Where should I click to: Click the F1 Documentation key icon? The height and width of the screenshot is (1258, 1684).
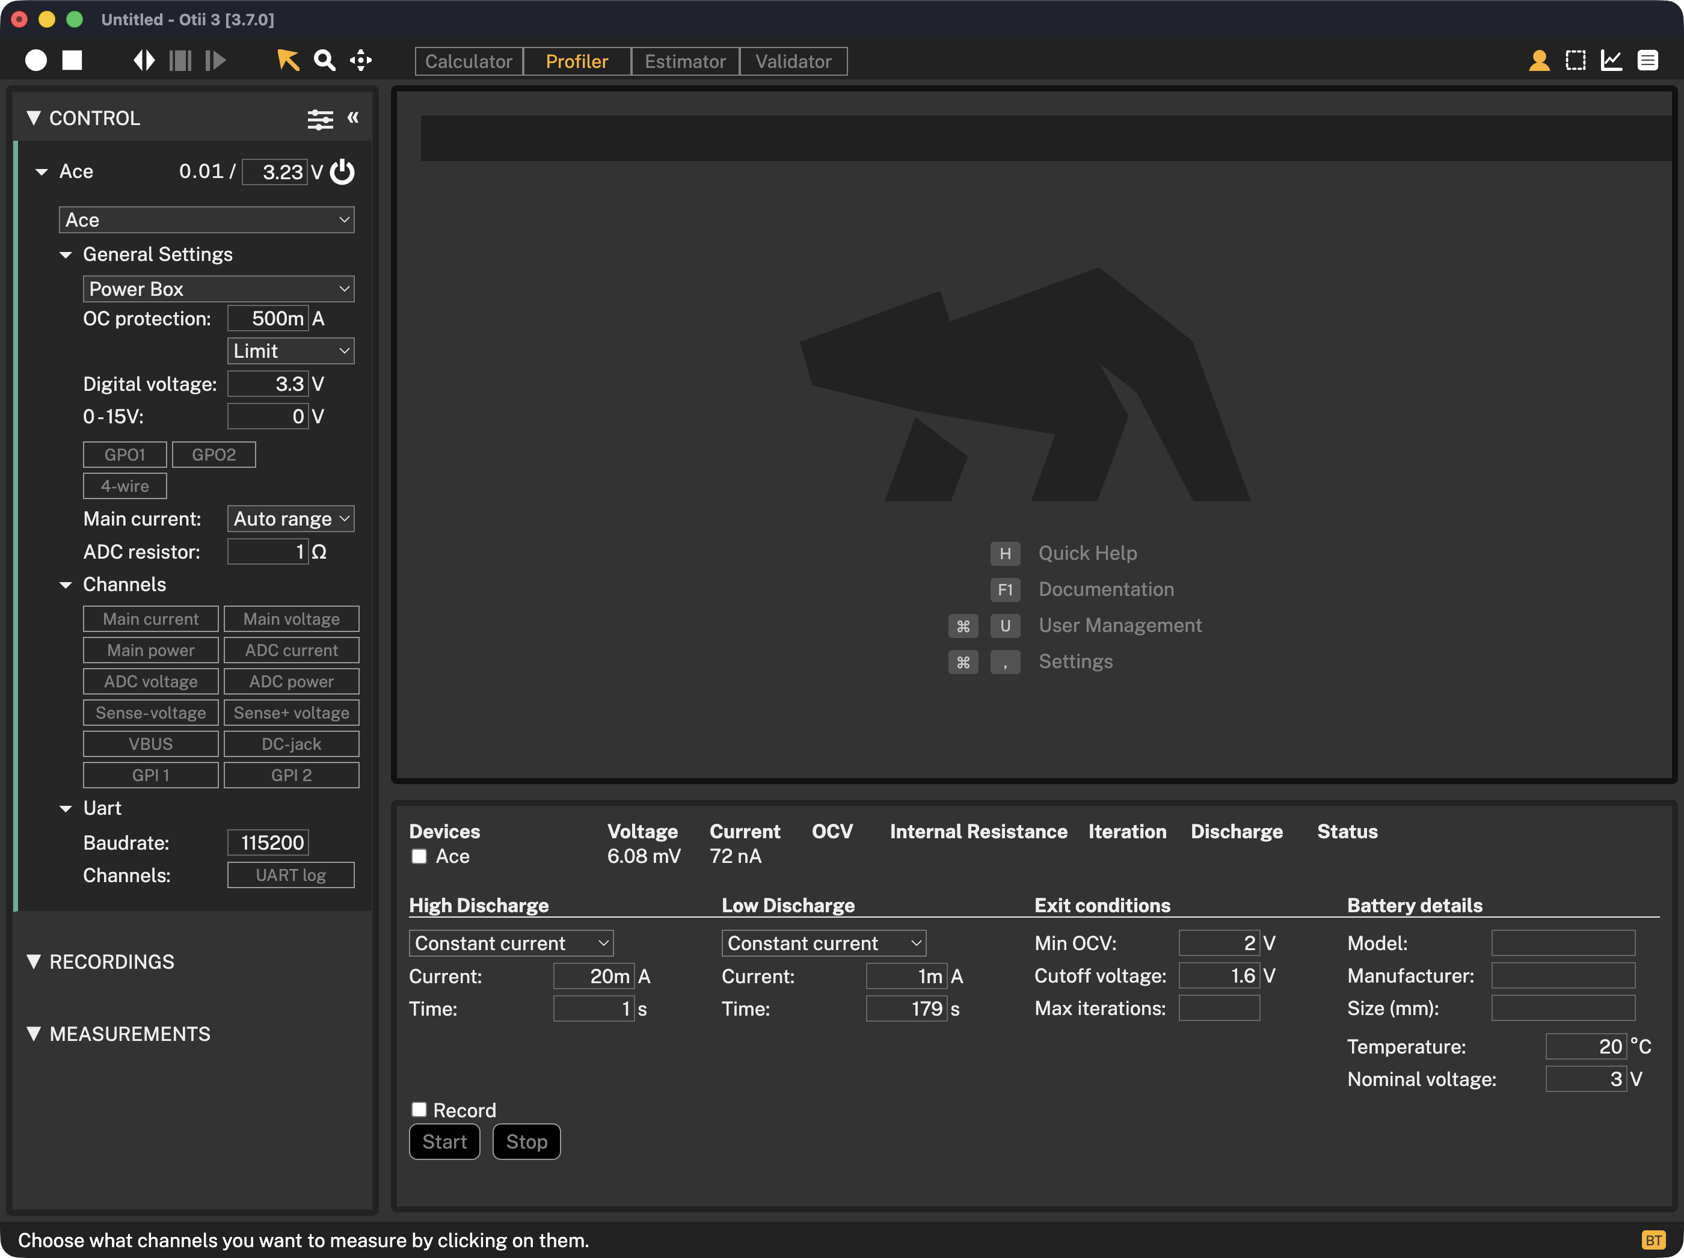(1005, 589)
